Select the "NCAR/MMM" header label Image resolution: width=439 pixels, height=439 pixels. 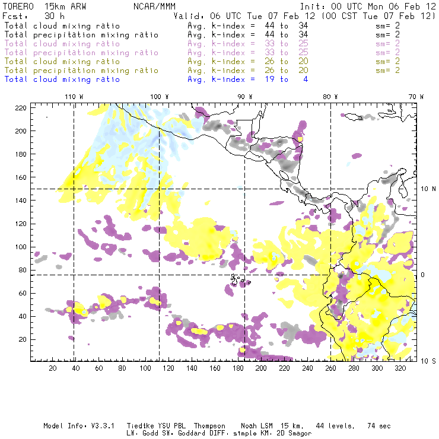click(x=155, y=7)
